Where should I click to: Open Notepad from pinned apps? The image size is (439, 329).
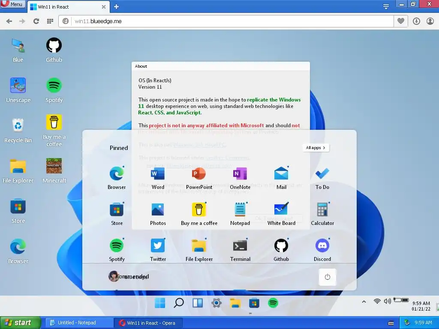click(240, 214)
